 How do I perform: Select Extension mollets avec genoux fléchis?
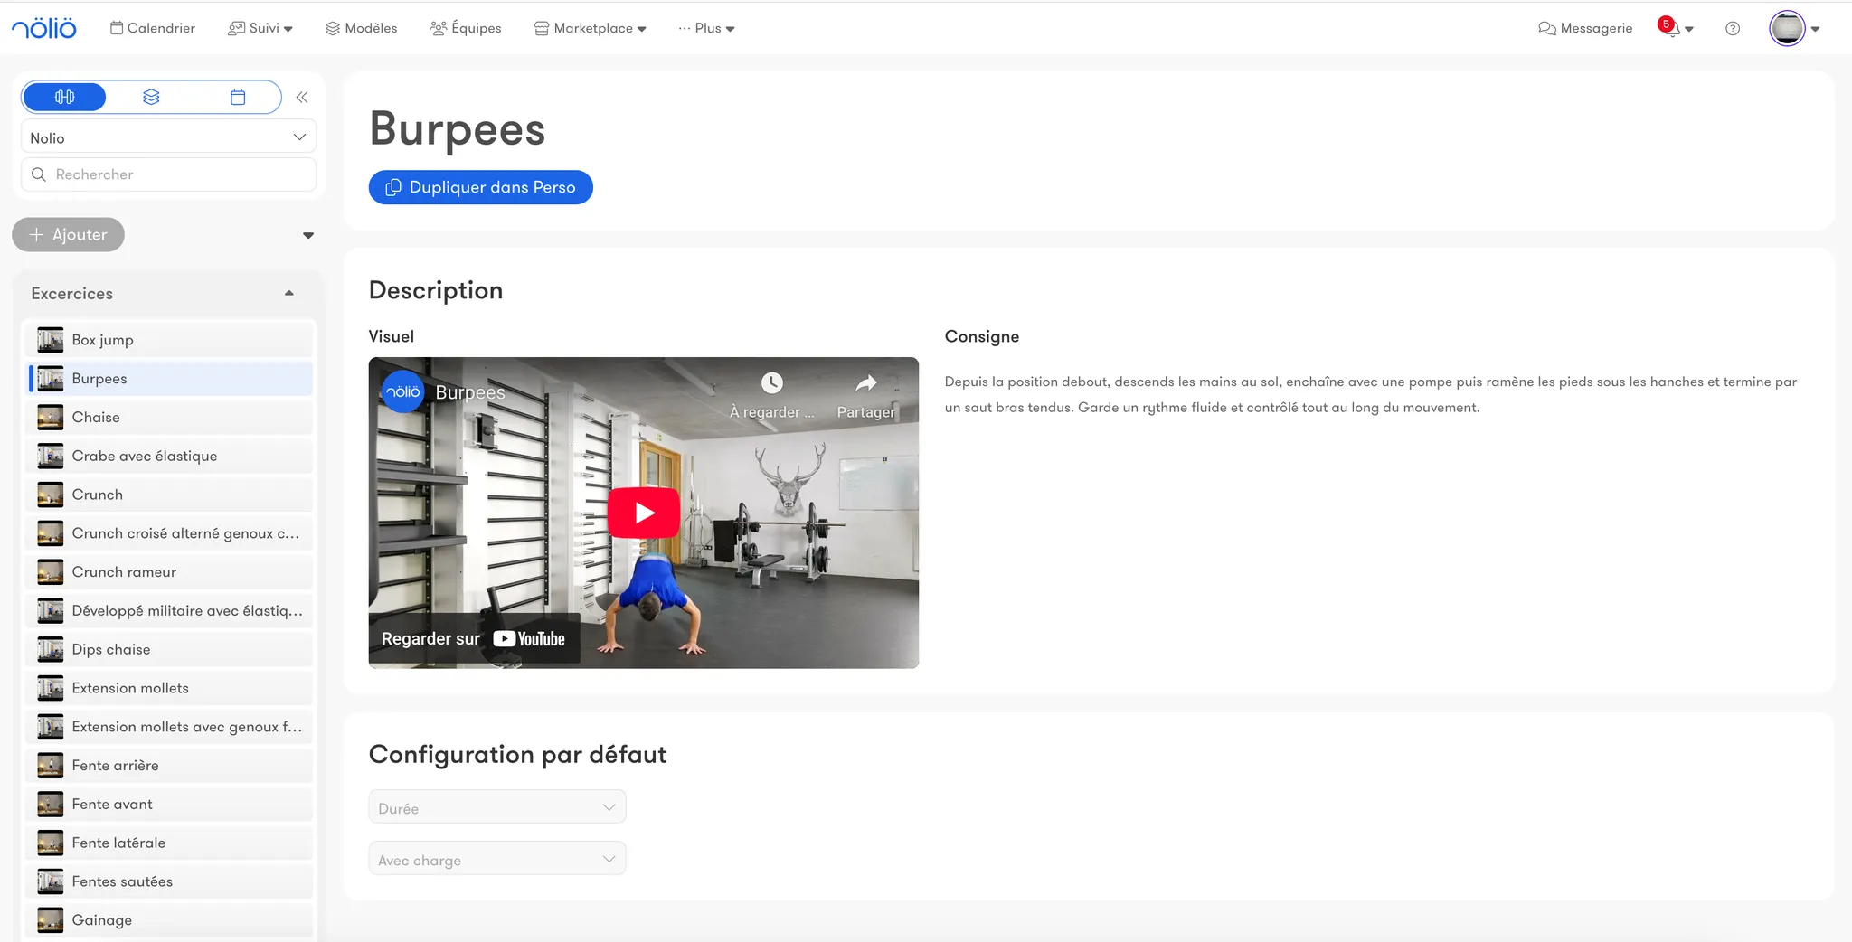tap(171, 727)
